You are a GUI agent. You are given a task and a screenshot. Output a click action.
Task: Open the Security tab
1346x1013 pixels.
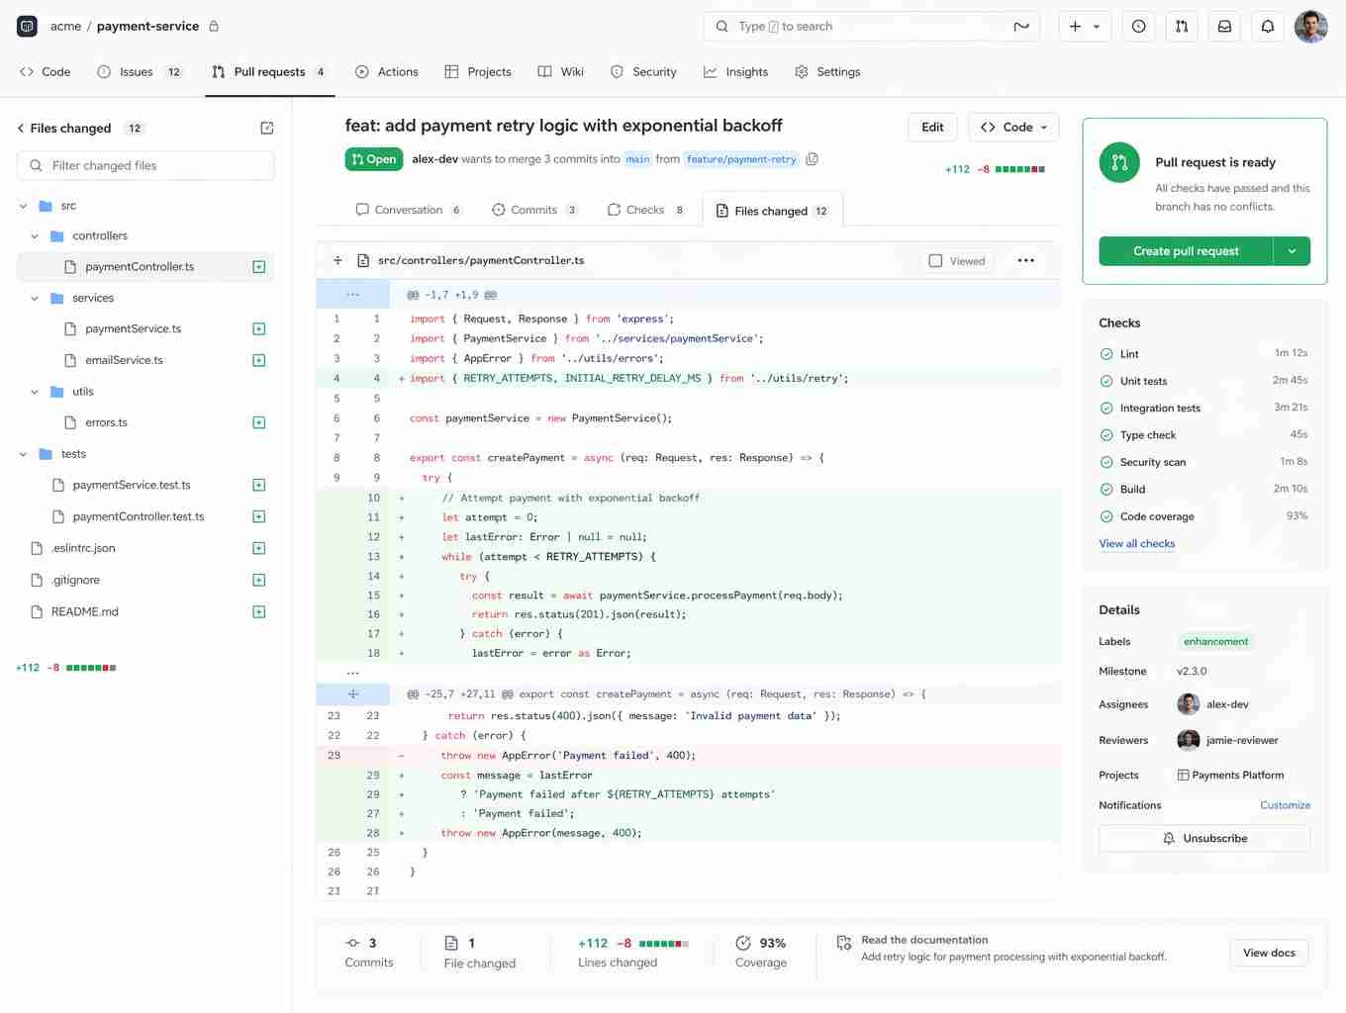(x=643, y=72)
